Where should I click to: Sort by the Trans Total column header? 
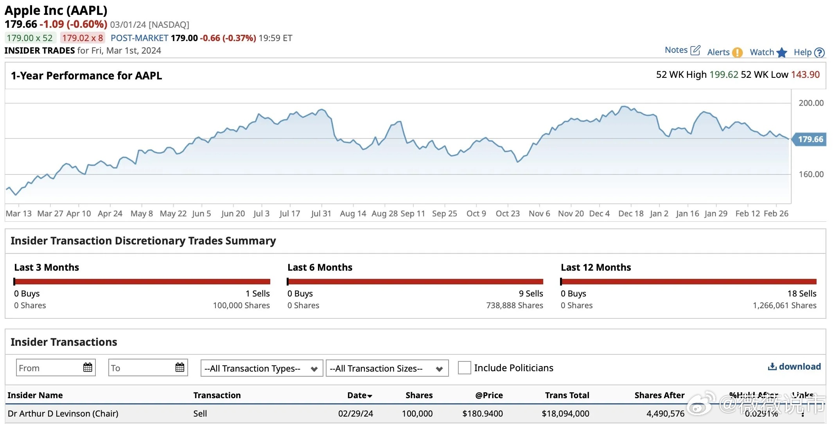[x=567, y=395]
